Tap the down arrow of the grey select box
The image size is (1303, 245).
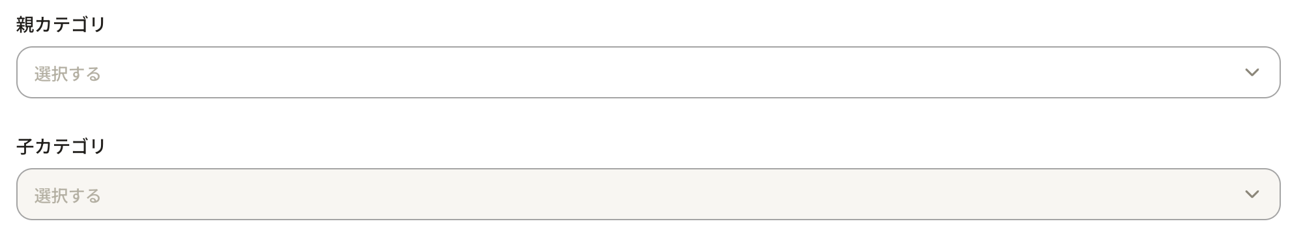[x=1252, y=194]
